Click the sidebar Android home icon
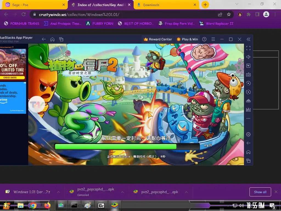281x211 pixels. (x=248, y=152)
